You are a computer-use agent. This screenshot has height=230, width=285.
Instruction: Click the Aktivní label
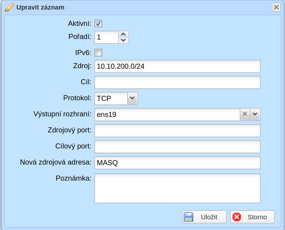click(x=80, y=24)
